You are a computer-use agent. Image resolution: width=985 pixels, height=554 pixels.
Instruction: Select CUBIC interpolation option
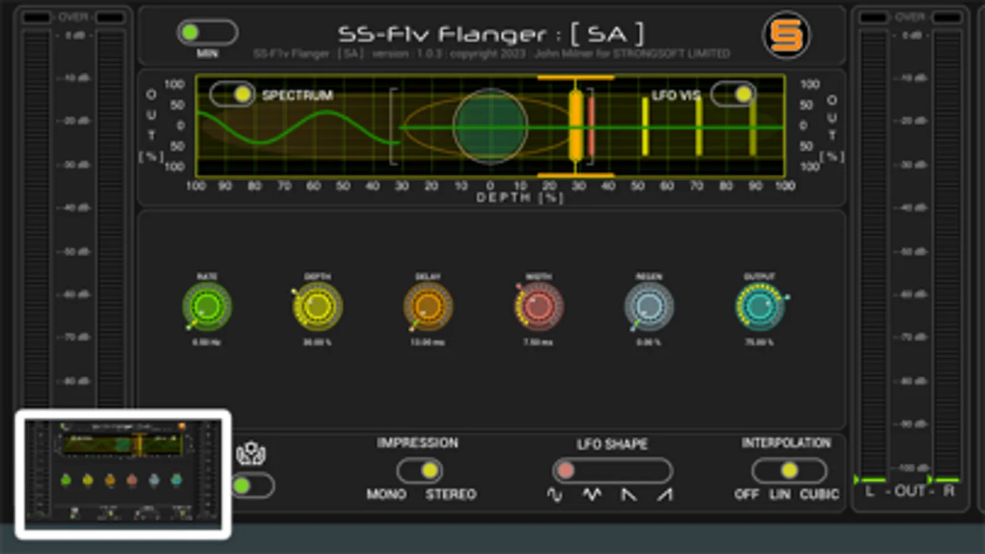click(x=819, y=494)
